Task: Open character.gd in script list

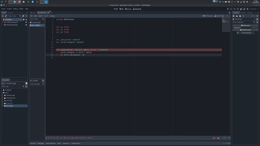Action: click(x=36, y=22)
